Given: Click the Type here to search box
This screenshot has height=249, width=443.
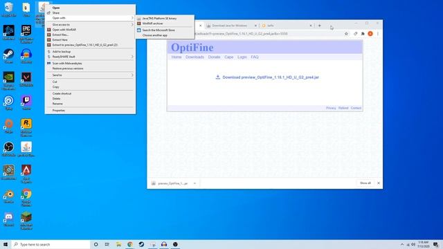Looking at the screenshot, I should (x=51, y=244).
